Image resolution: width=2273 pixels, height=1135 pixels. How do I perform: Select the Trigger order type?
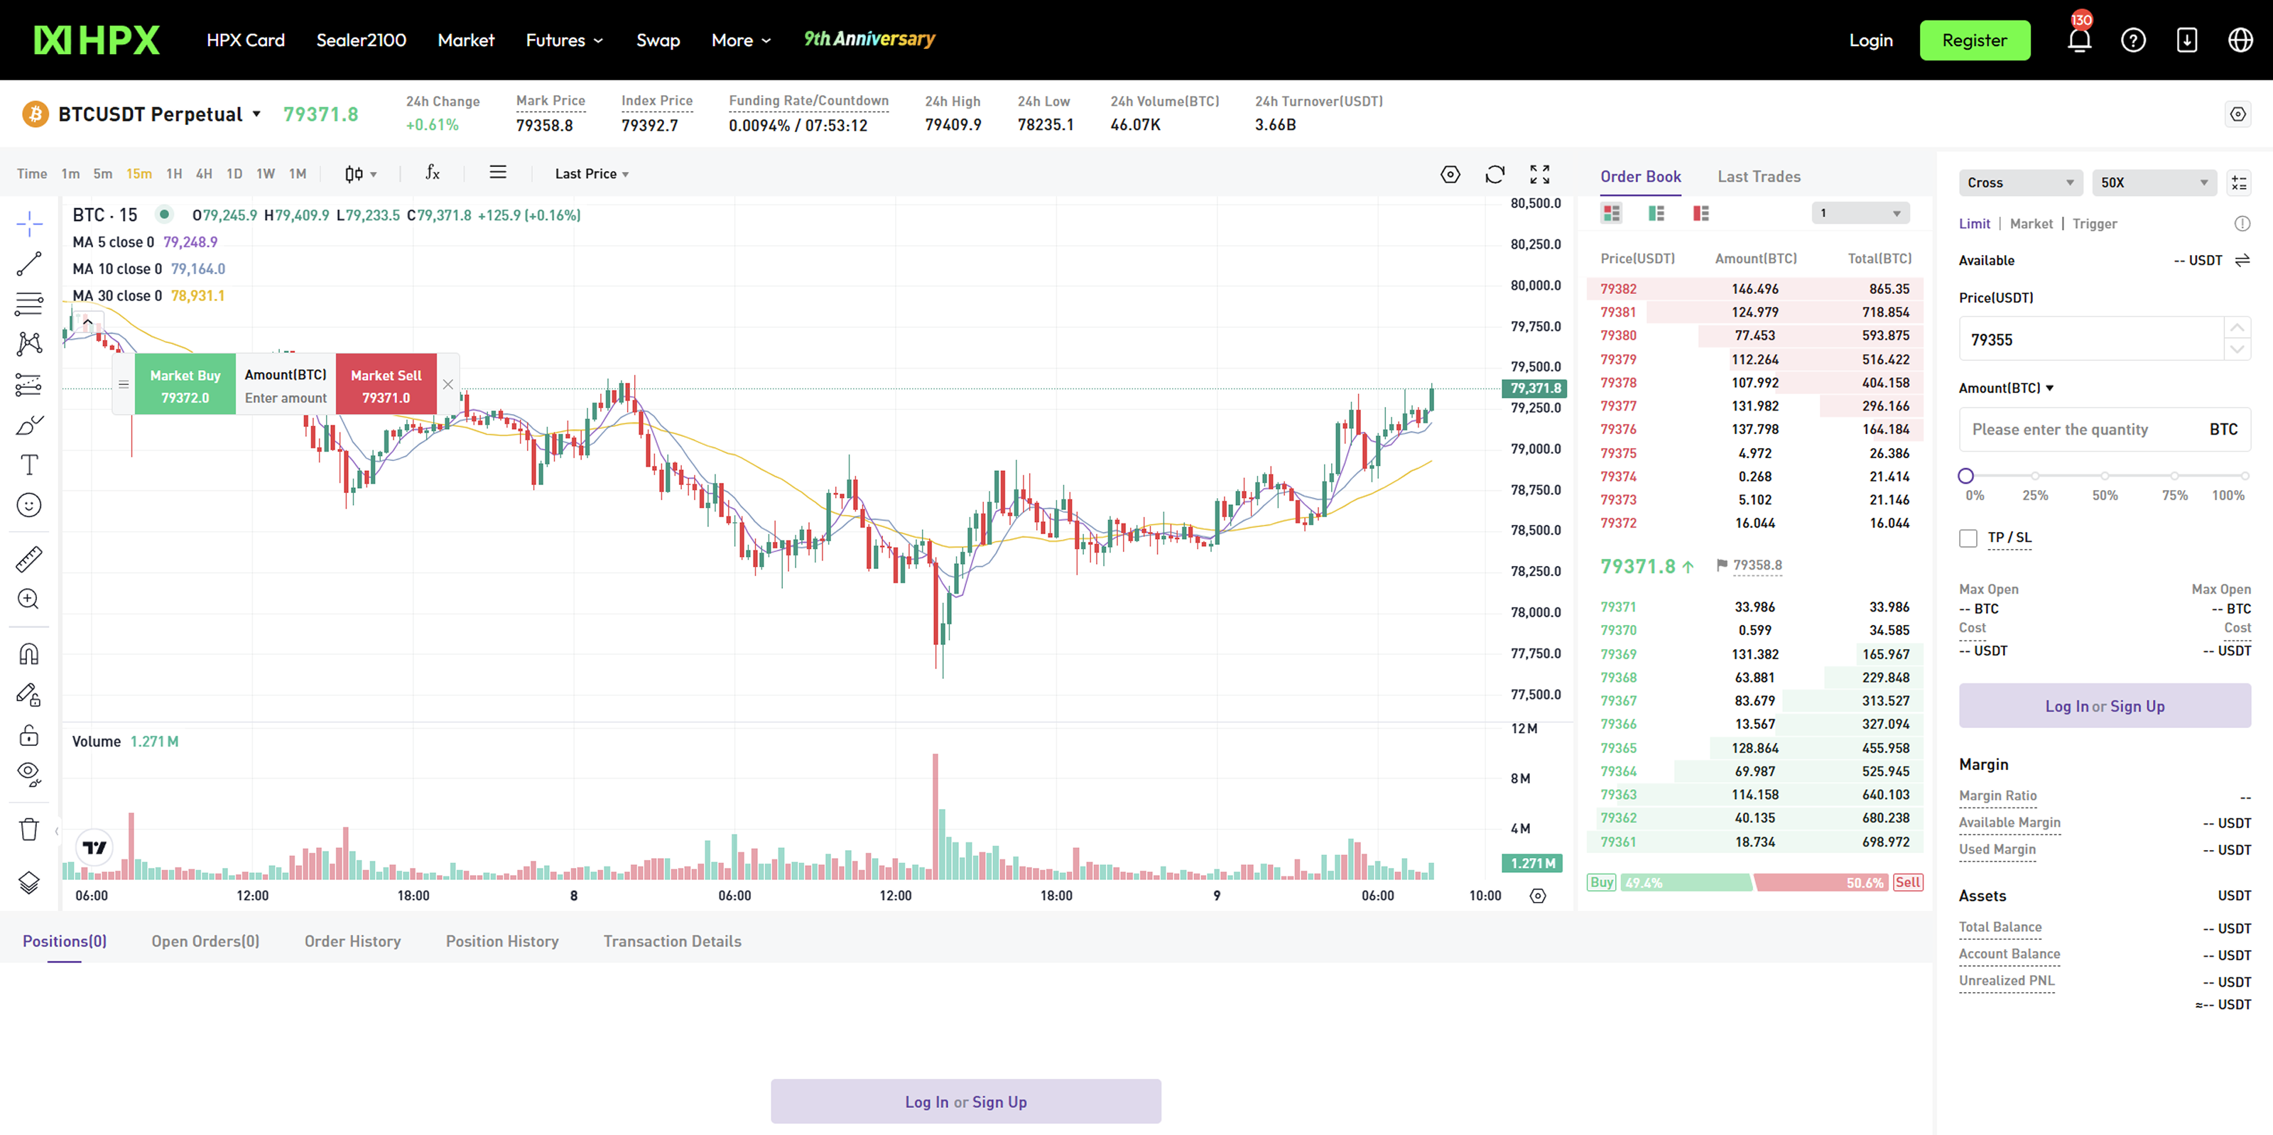2095,224
